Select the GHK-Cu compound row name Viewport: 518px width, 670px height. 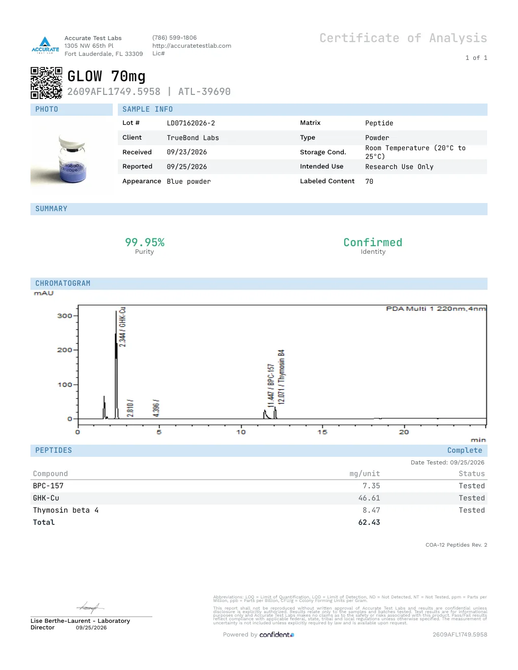(46, 498)
